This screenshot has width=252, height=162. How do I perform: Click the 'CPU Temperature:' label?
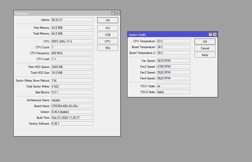coord(144,41)
